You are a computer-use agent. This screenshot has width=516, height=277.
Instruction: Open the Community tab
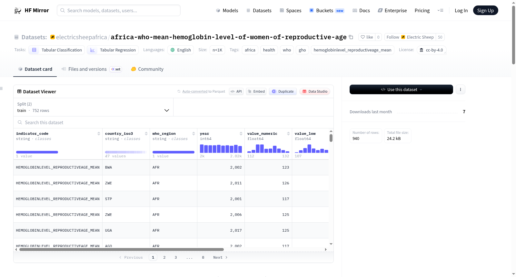click(x=147, y=69)
